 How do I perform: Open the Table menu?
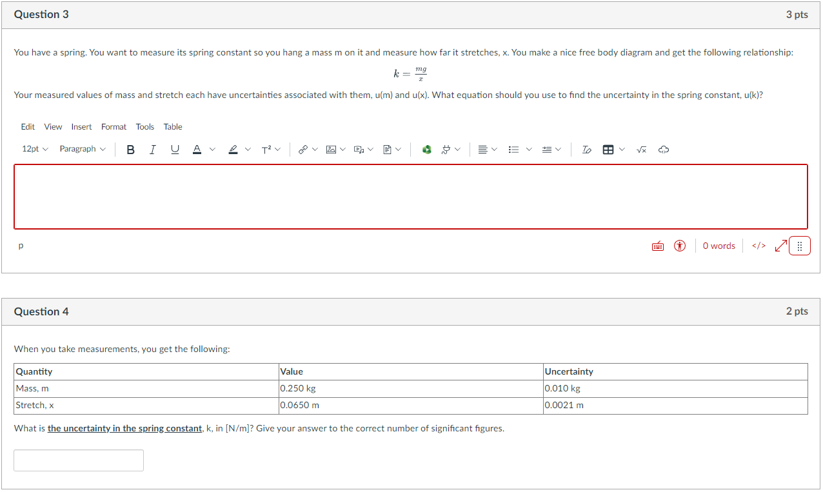tap(172, 126)
